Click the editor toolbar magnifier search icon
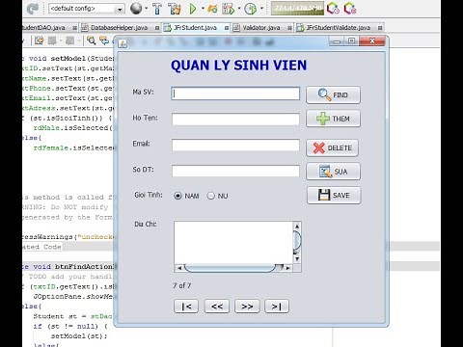463x347 pixels. (x=92, y=40)
